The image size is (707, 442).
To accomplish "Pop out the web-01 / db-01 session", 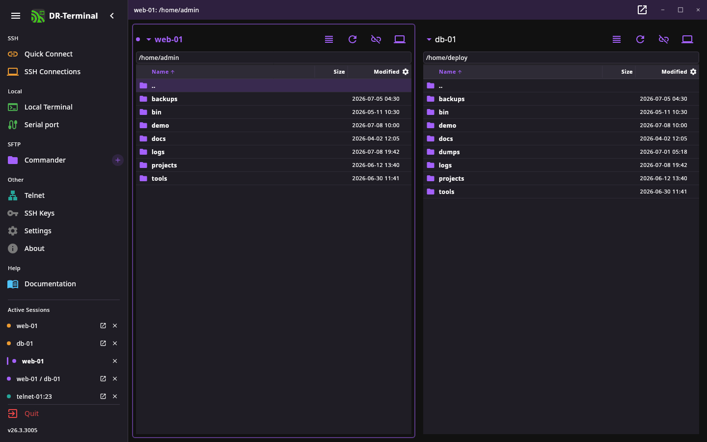I will (x=103, y=379).
